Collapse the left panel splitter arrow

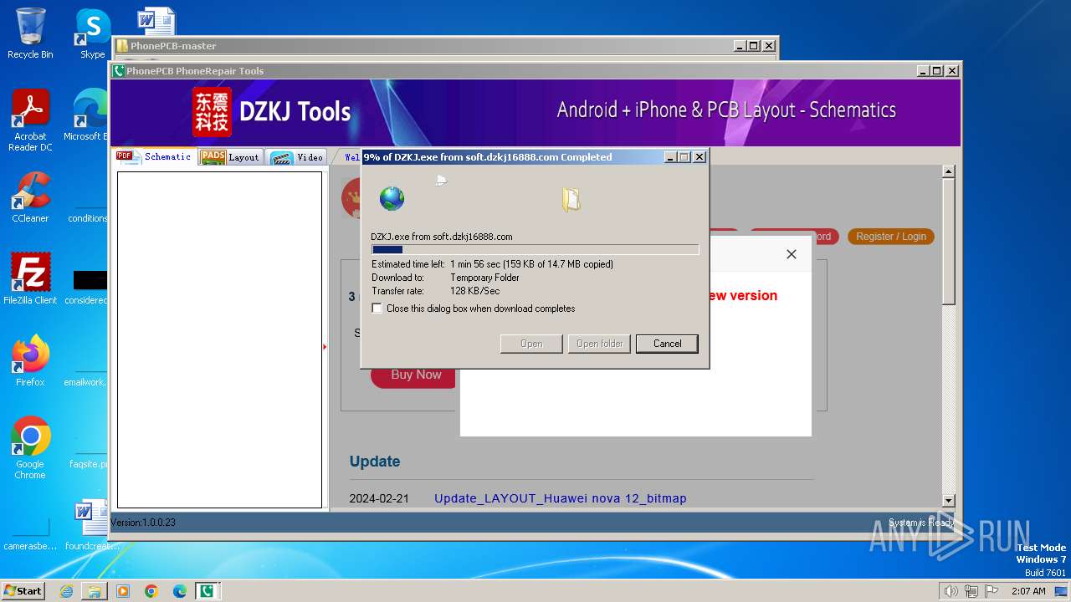325,347
